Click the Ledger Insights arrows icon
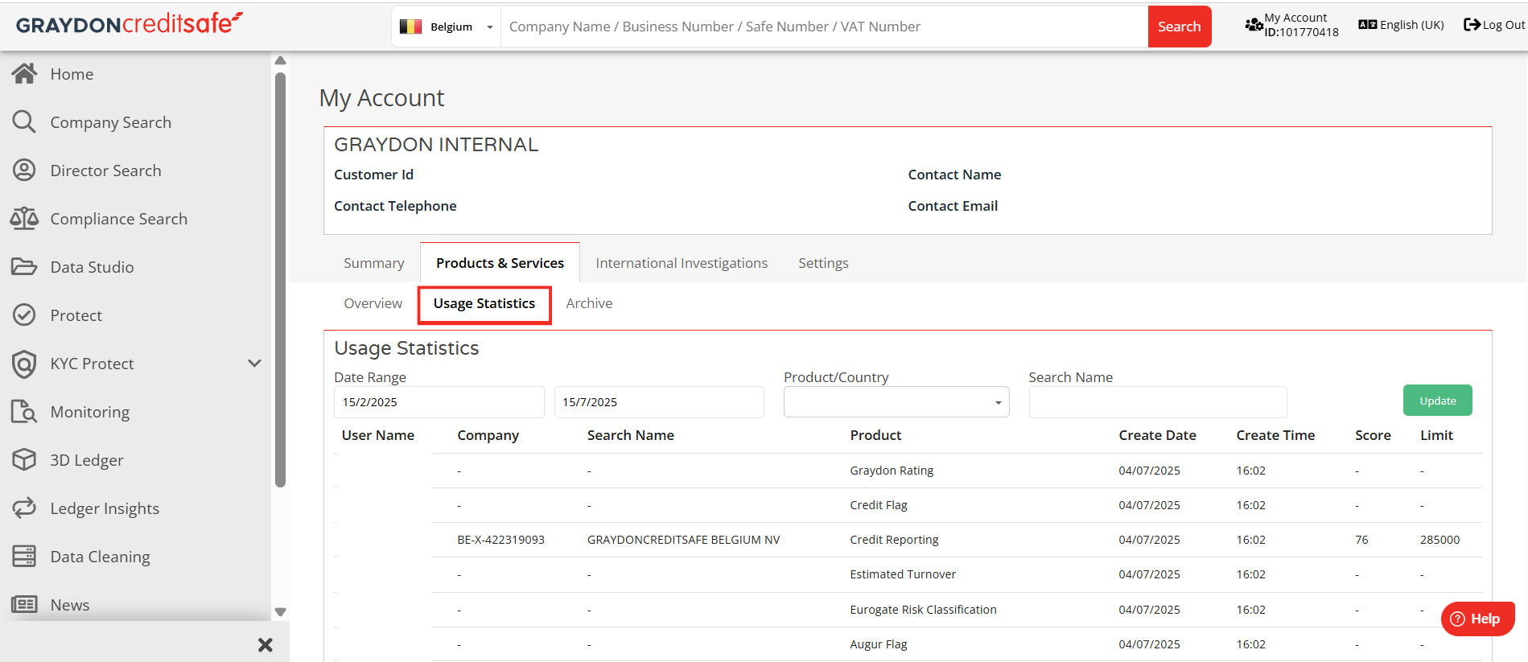The image size is (1528, 662). [x=24, y=508]
